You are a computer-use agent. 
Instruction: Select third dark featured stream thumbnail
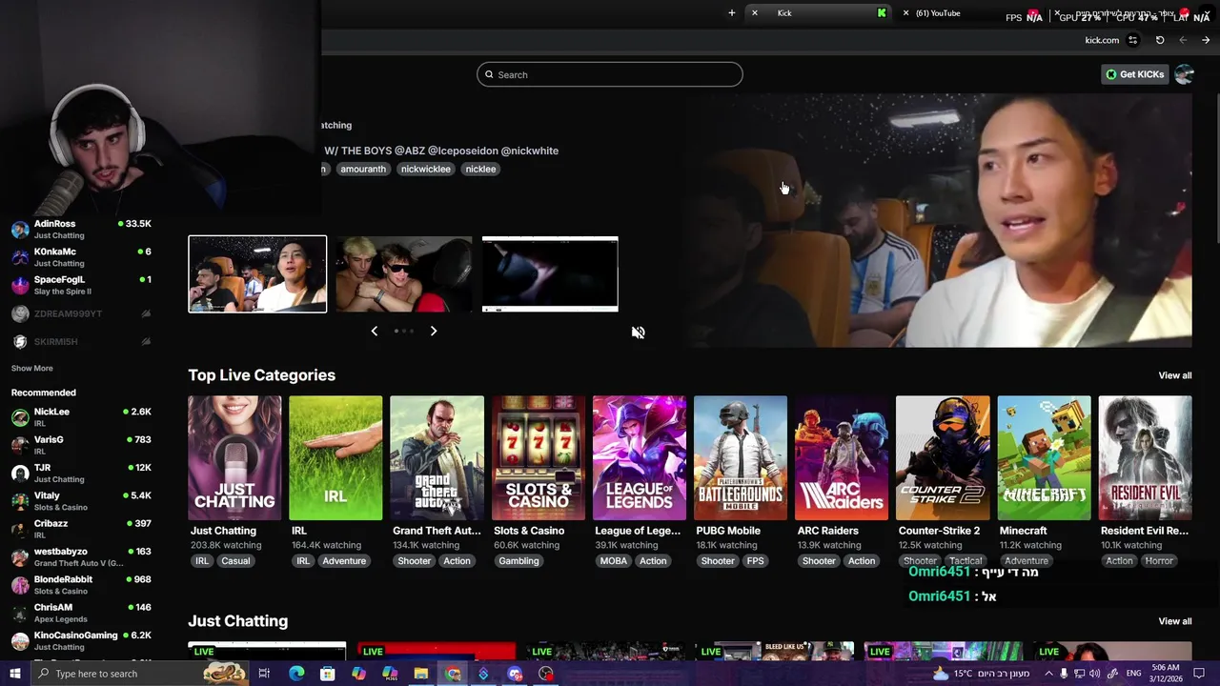[x=550, y=273]
